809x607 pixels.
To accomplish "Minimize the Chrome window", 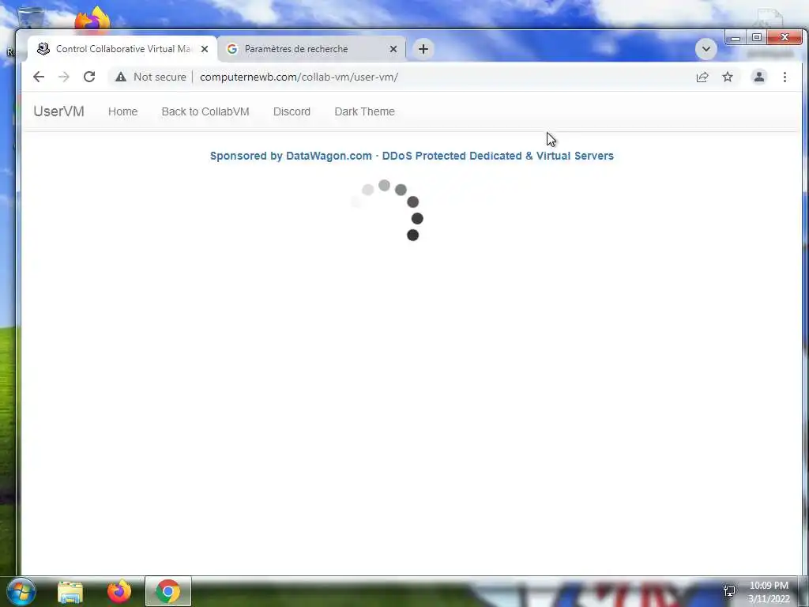I will point(736,38).
